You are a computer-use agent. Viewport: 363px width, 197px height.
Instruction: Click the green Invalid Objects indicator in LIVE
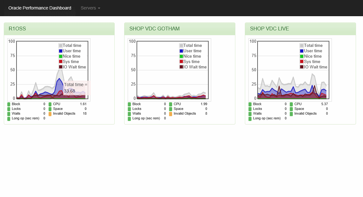291,114
